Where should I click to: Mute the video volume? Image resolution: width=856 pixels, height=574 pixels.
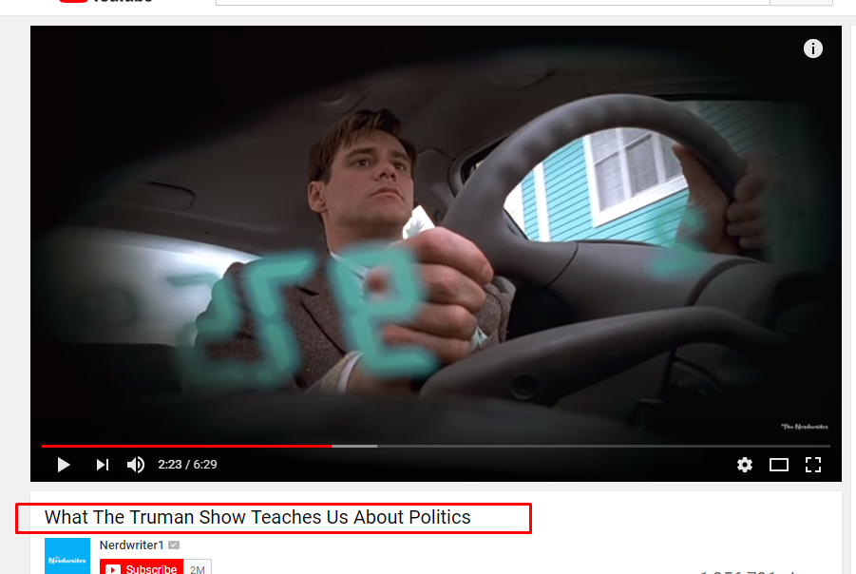pyautogui.click(x=136, y=465)
